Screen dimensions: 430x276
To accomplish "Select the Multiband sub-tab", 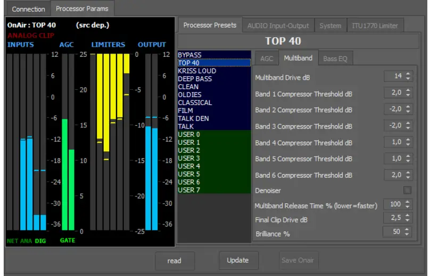I will [298, 58].
